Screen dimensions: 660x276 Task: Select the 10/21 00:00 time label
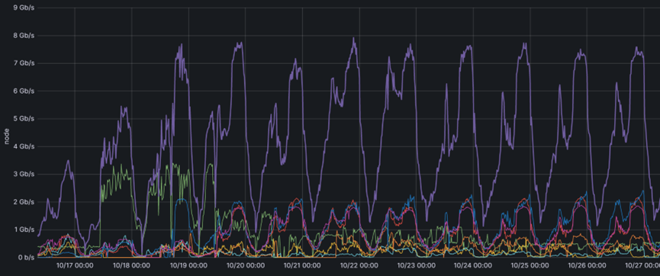[302, 265]
